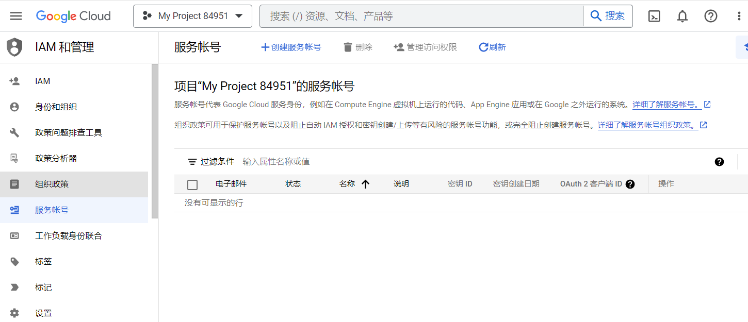Click the trash icon for 删除

point(348,47)
